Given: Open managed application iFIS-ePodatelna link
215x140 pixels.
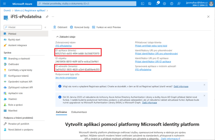Looking at the screenshot, I should (143, 69).
